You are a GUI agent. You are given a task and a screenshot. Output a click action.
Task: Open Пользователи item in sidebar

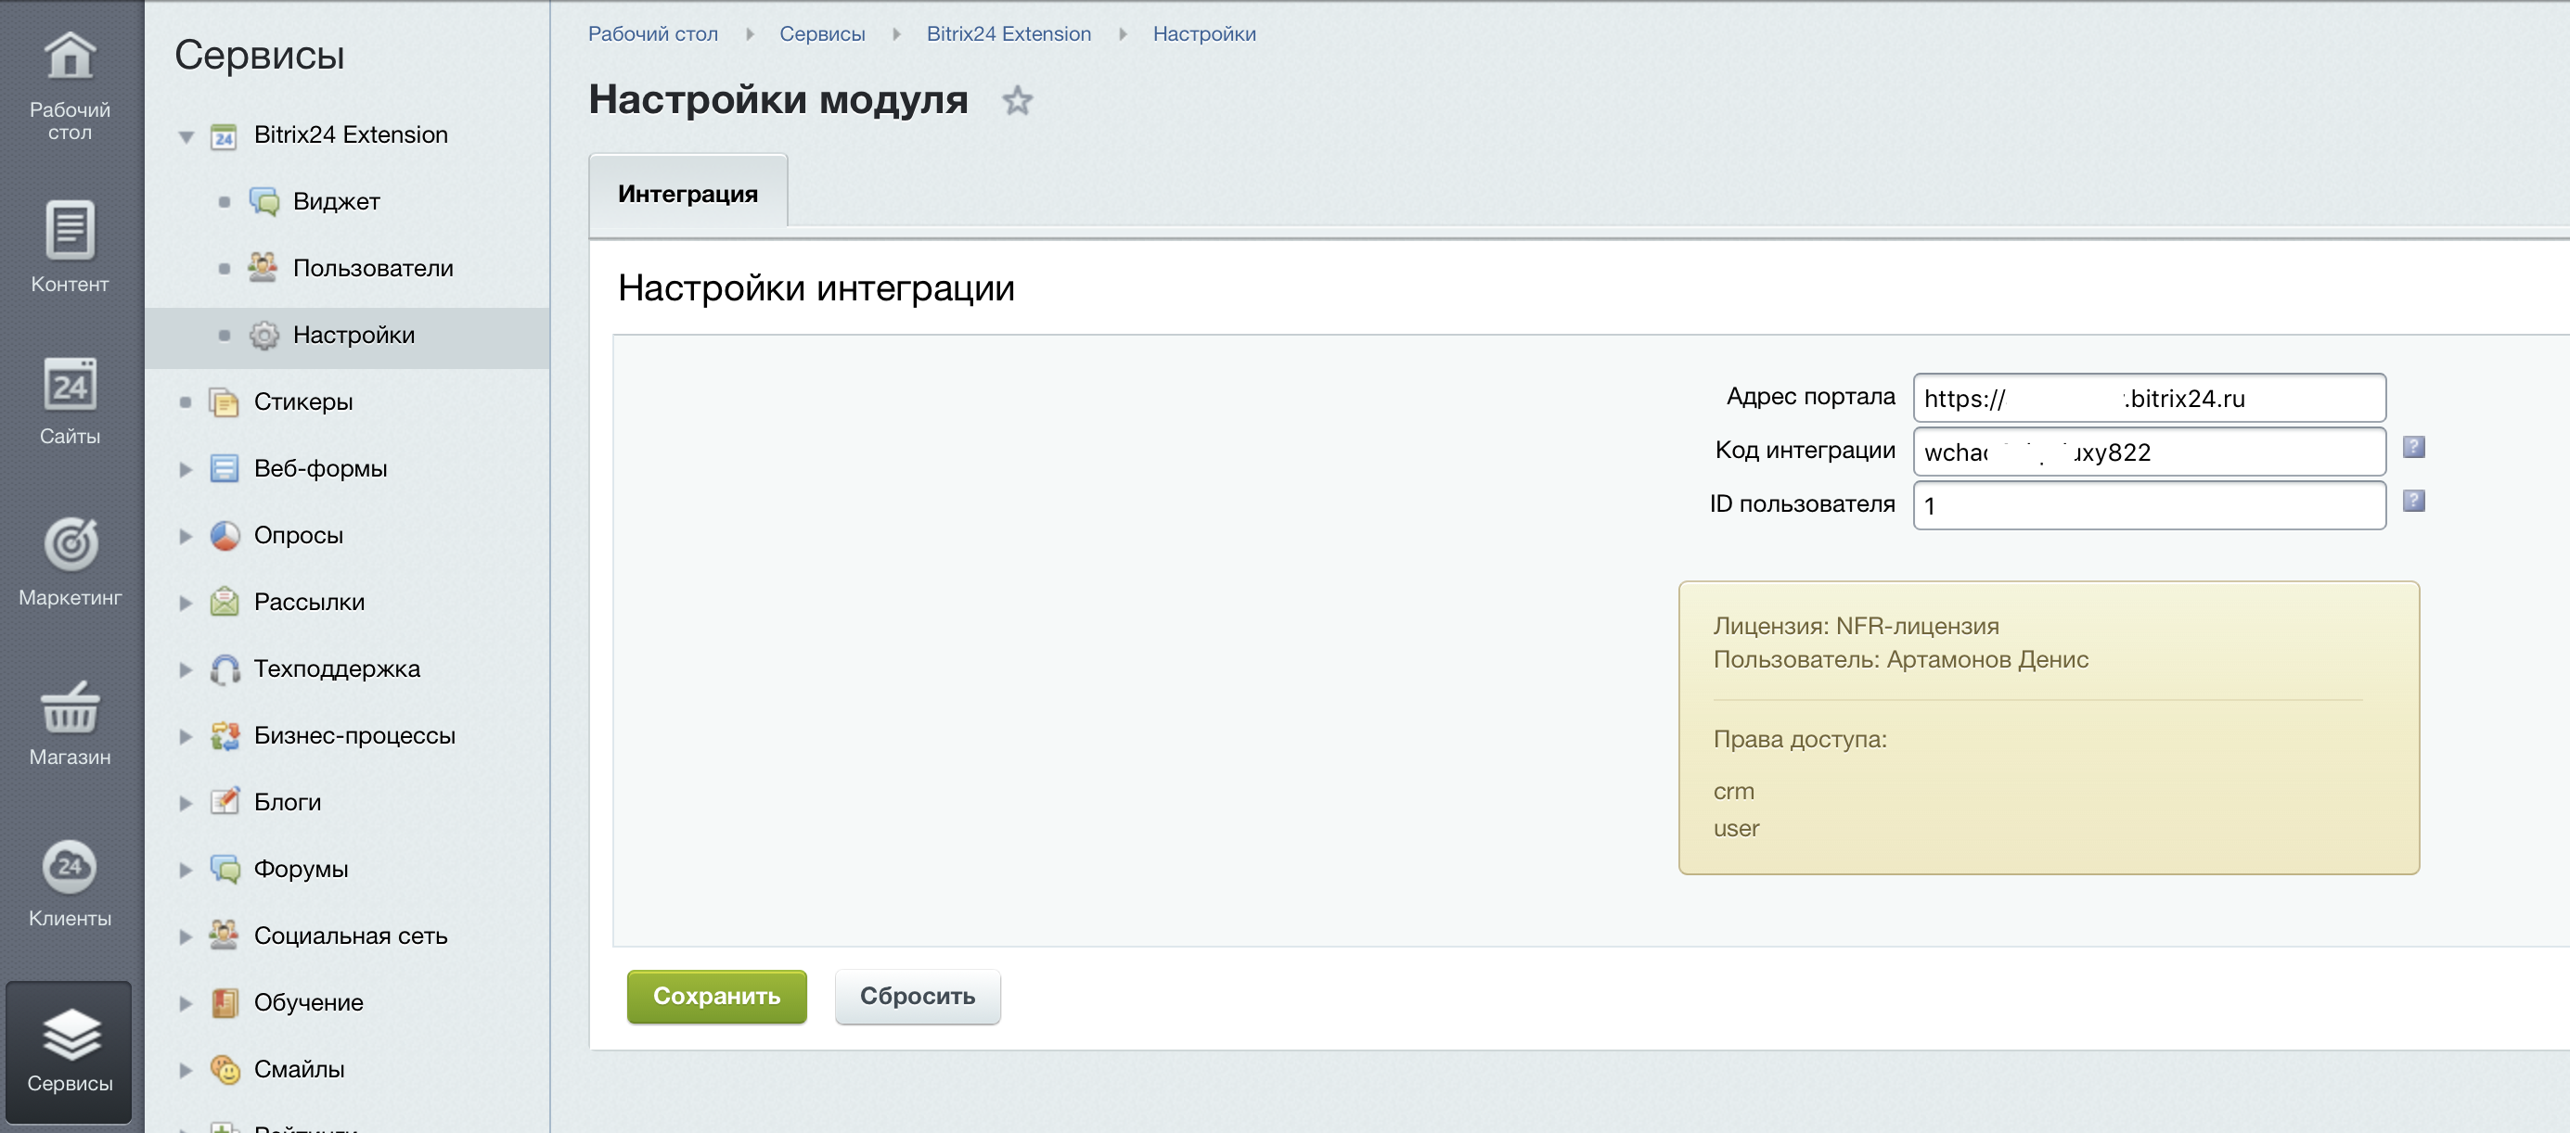point(372,268)
